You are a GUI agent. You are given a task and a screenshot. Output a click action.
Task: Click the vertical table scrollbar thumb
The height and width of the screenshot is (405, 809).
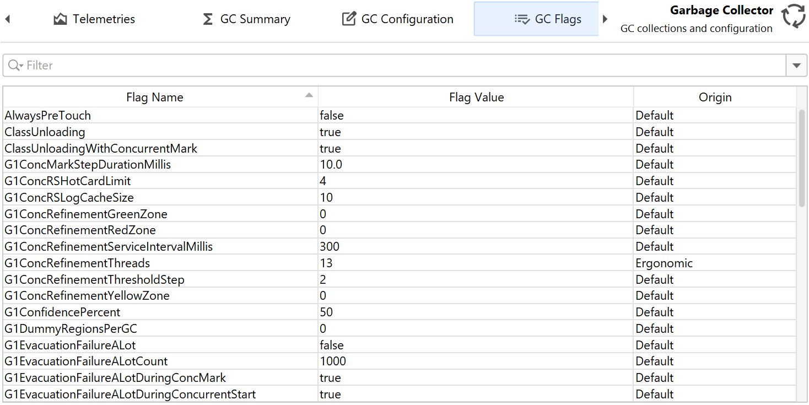tap(802, 158)
